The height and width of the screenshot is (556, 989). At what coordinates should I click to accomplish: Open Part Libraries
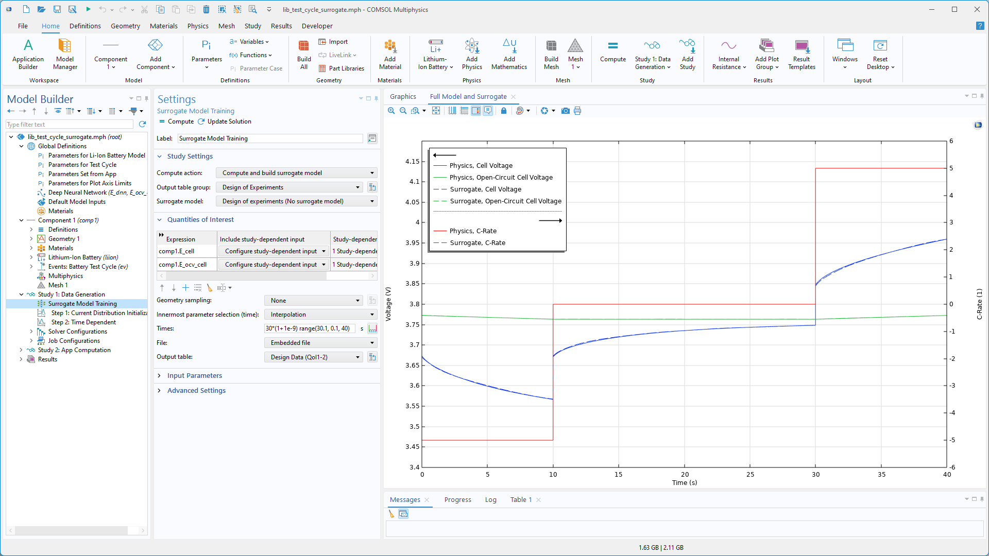(341, 68)
